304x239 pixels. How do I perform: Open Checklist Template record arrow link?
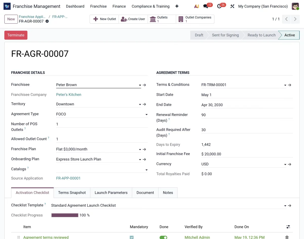coord(290,206)
